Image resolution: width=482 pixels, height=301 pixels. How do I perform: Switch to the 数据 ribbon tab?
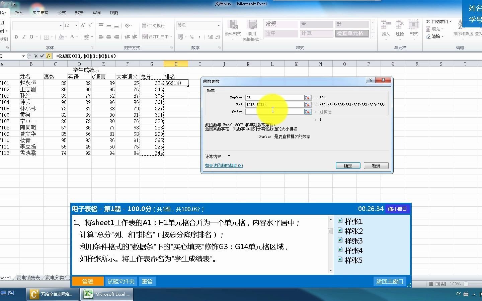click(79, 12)
